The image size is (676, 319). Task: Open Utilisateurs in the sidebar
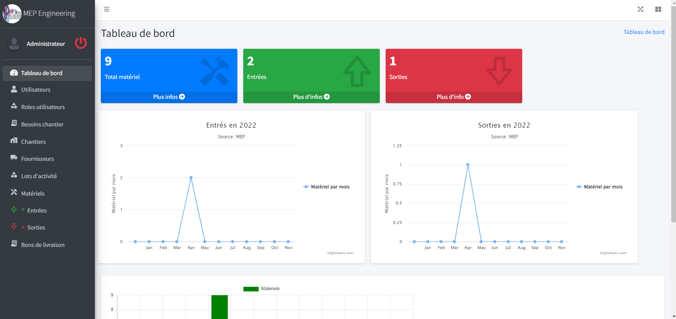tap(36, 90)
